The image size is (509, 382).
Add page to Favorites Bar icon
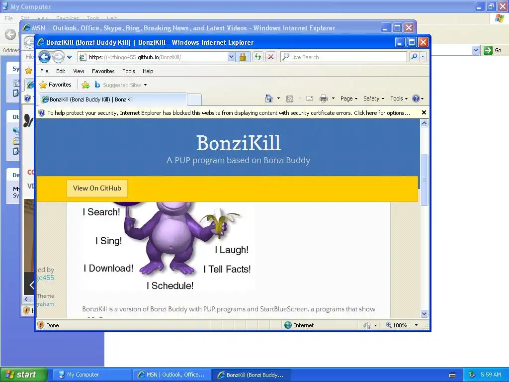pos(85,85)
